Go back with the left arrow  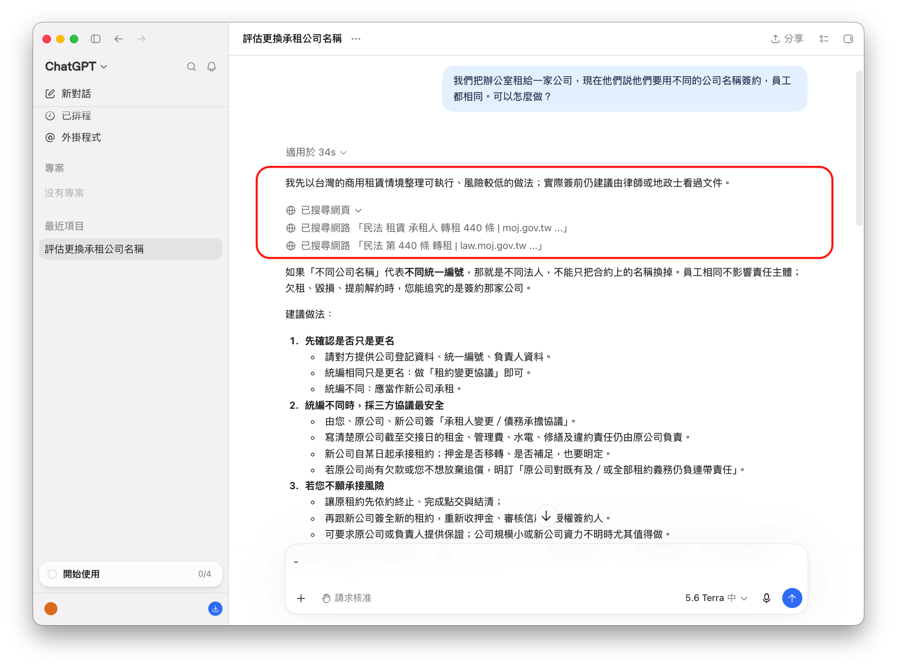point(119,39)
